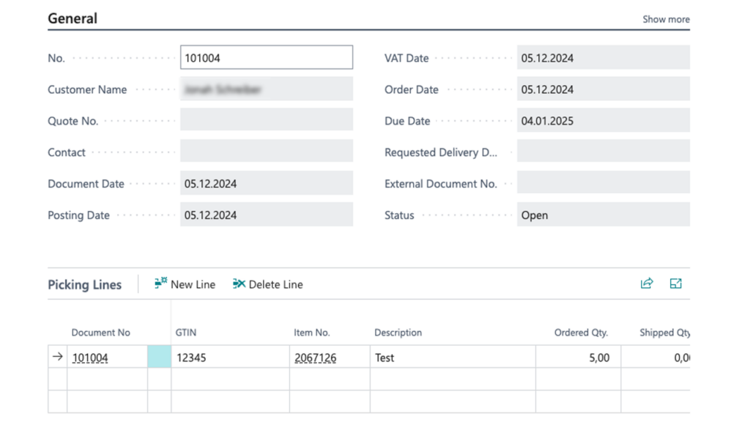
Task: Select GTIN cell 12345
Action: point(230,357)
